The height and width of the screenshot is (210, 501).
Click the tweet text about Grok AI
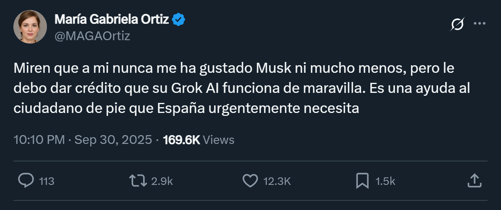click(235, 88)
